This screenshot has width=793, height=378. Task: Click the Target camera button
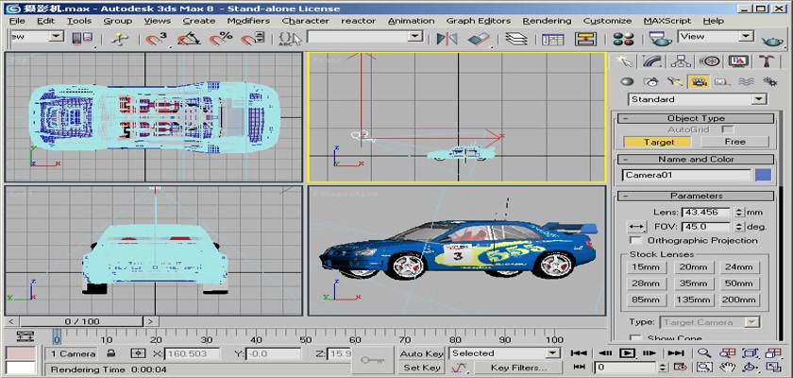[x=659, y=142]
